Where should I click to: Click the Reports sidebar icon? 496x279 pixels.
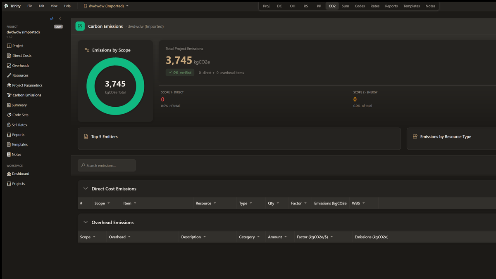(x=9, y=135)
